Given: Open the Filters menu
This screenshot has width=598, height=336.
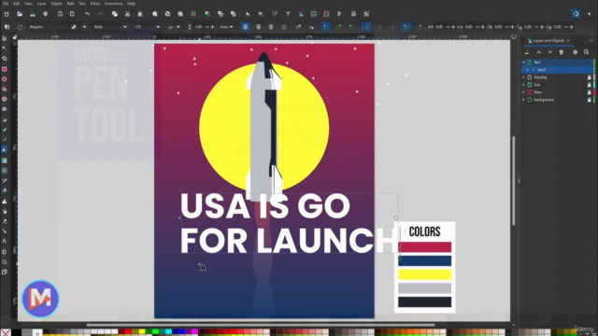Looking at the screenshot, I should click(x=95, y=4).
